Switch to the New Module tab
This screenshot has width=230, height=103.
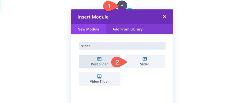tap(88, 29)
